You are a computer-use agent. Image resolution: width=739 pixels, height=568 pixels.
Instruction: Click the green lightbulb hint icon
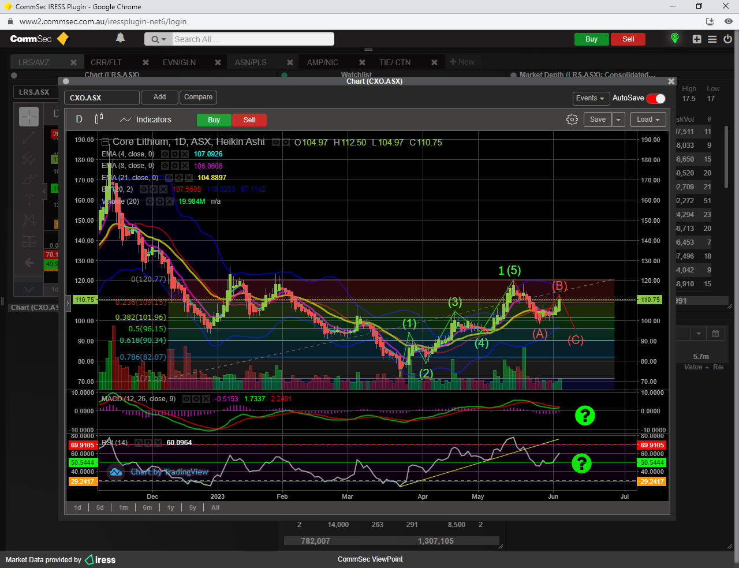[674, 38]
